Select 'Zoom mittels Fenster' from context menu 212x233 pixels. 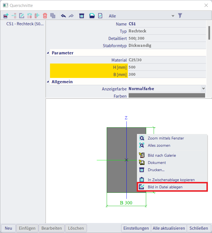pos(166,138)
